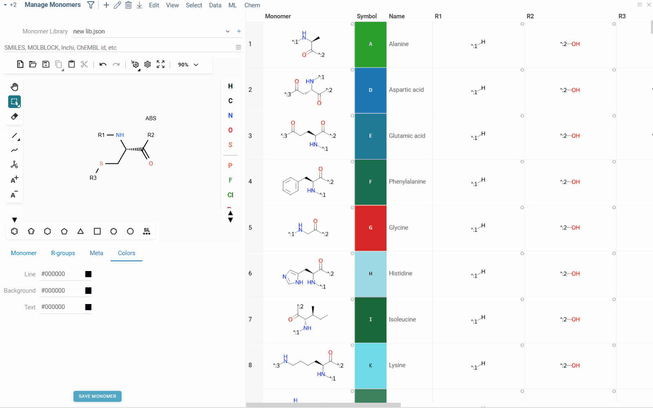
Task: Select the Glycine row circle toggle
Action: [352, 208]
